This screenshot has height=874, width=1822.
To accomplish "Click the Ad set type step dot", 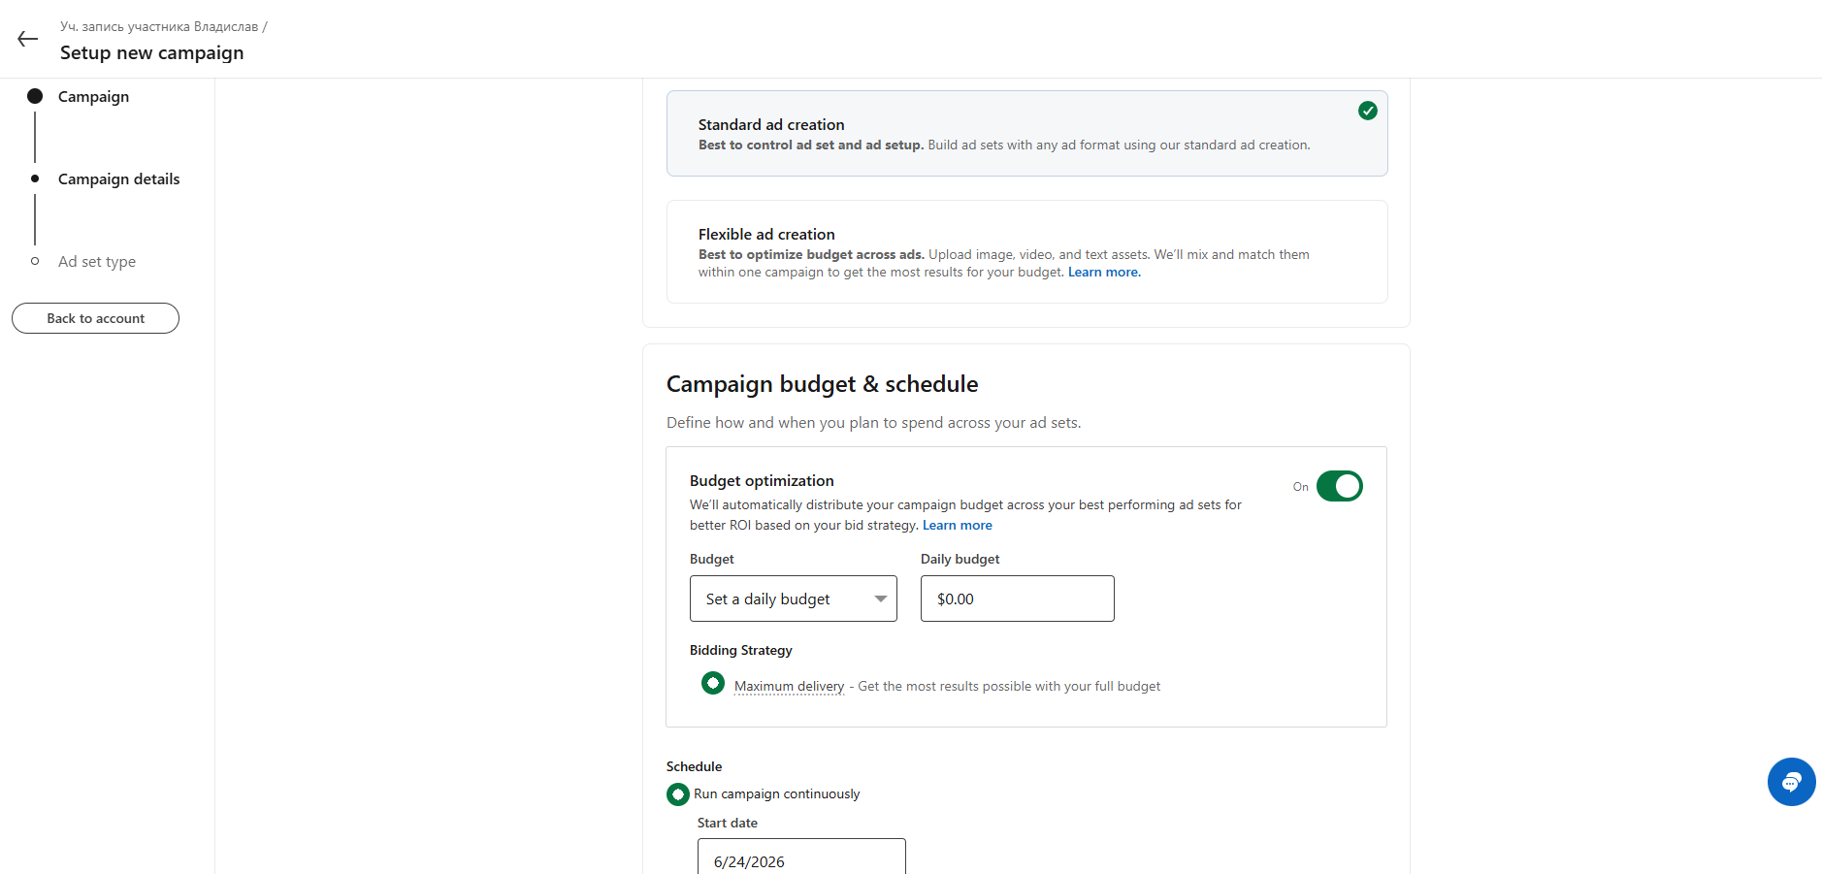I will [x=35, y=261].
